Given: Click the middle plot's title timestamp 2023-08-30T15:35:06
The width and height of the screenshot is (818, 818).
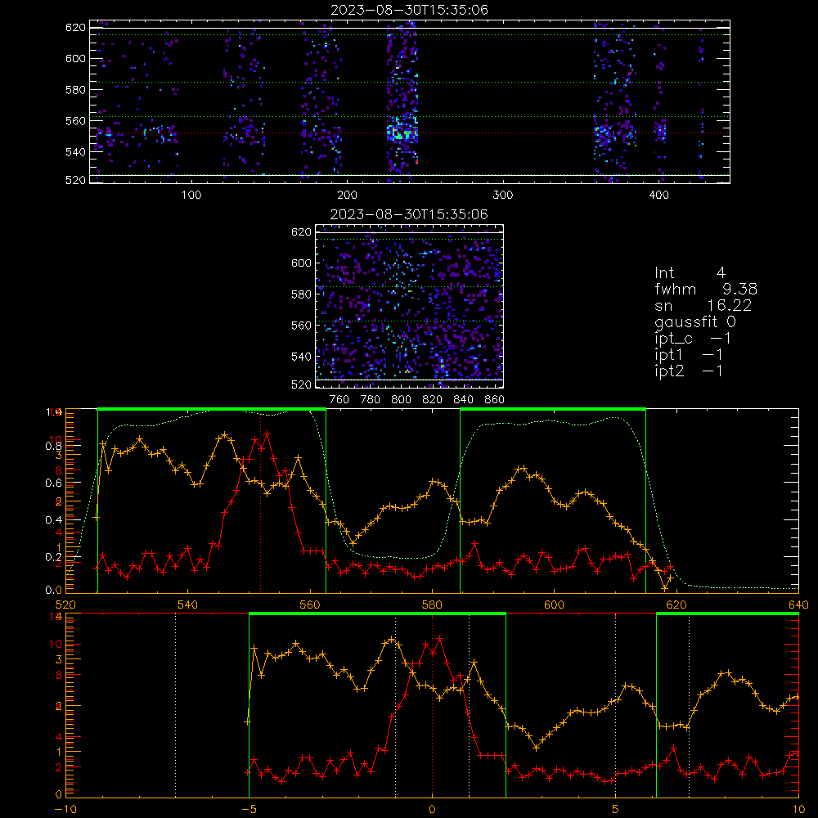Looking at the screenshot, I should coord(409,214).
